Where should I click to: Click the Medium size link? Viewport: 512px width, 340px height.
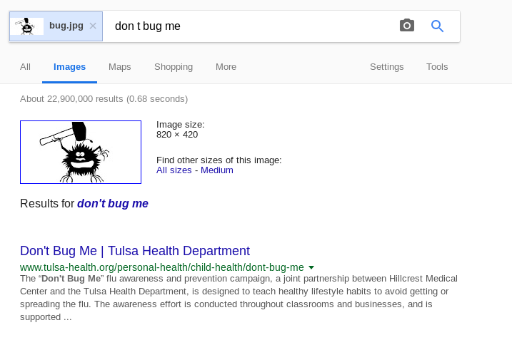[x=217, y=170]
